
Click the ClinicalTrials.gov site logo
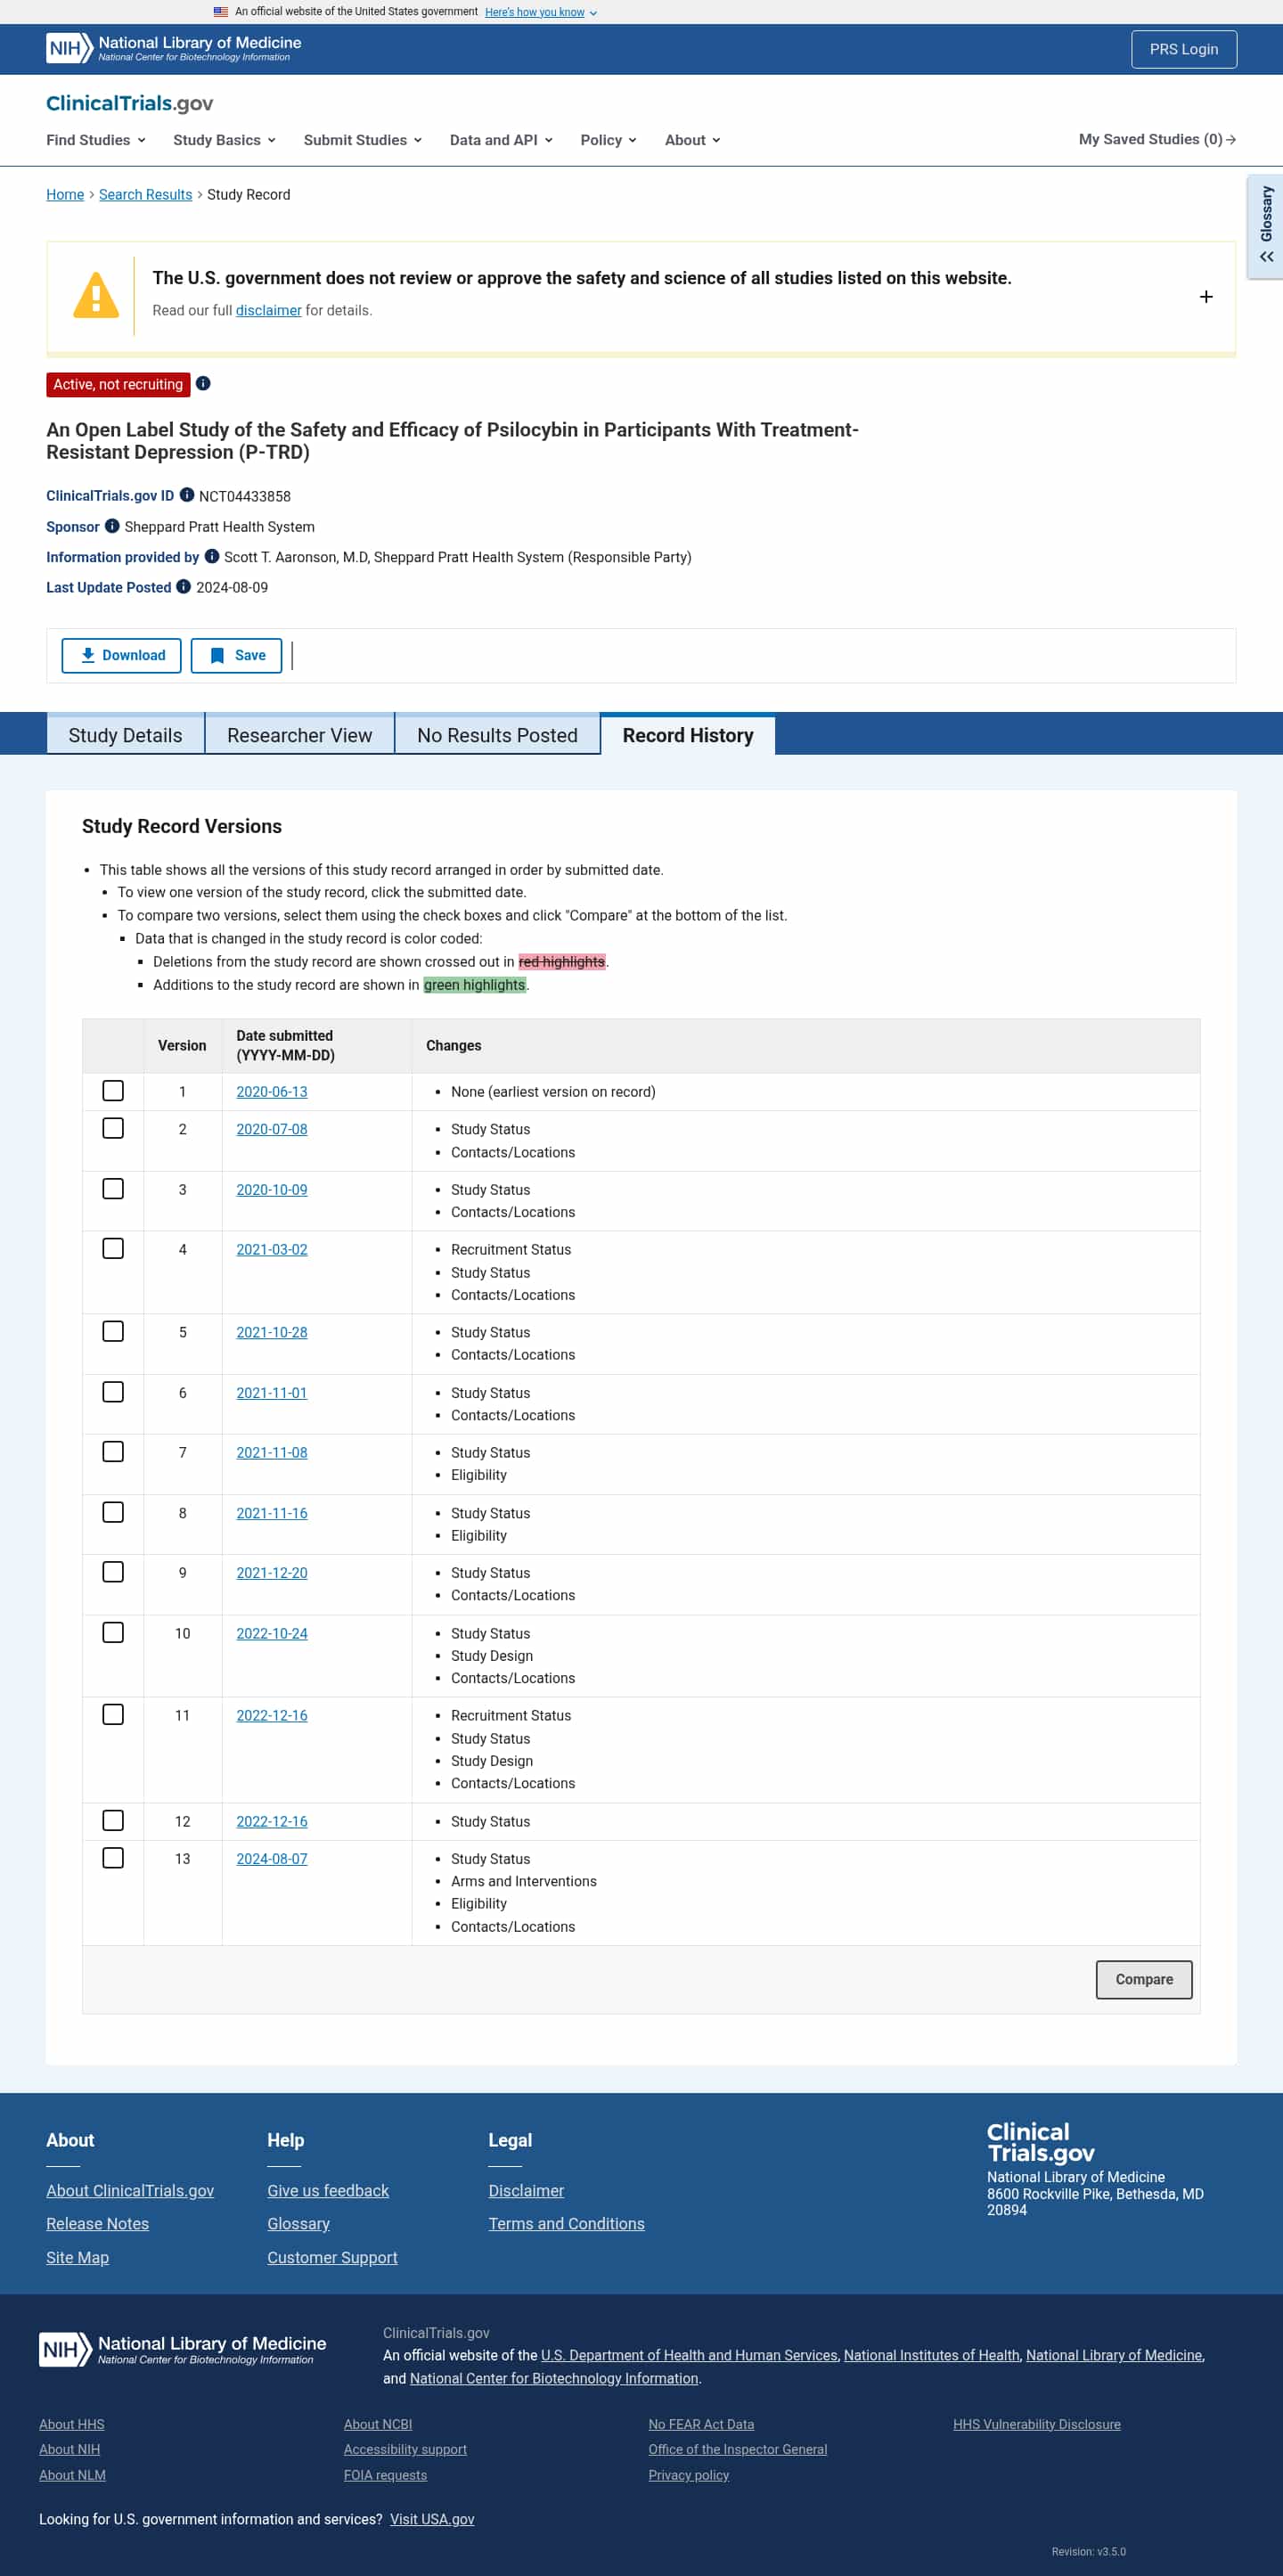coord(129,103)
